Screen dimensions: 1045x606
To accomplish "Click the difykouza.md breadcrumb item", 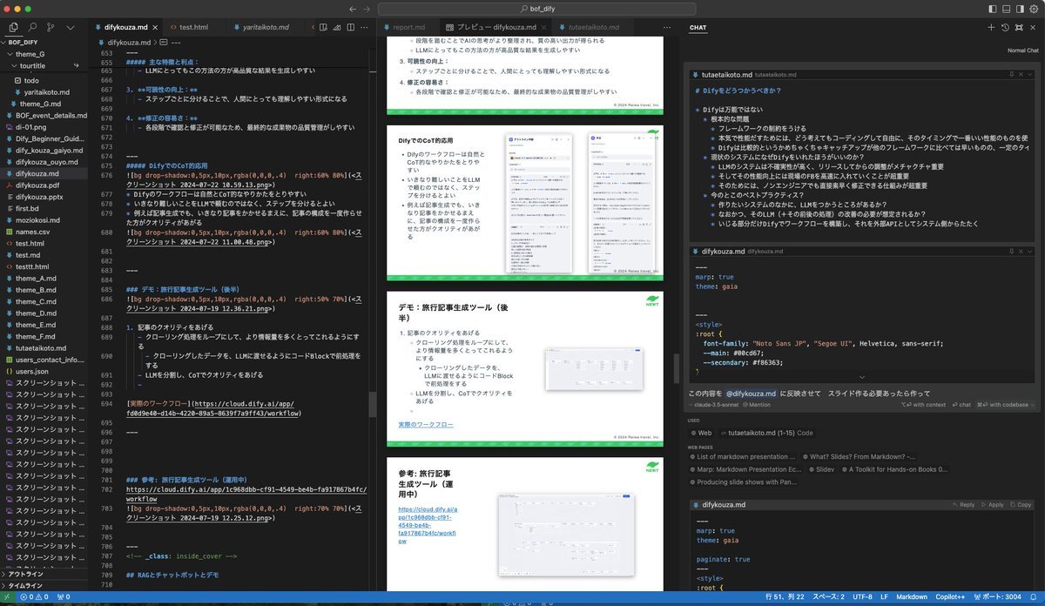I will point(128,42).
